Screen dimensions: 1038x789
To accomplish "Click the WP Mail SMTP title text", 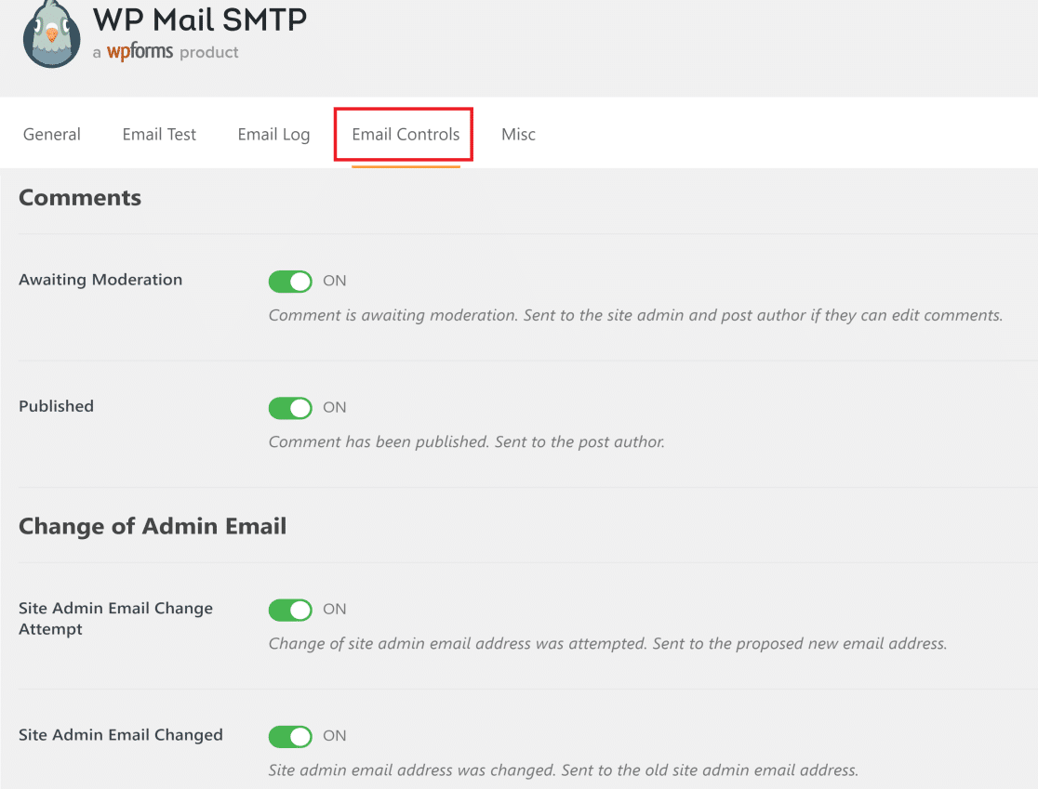I will (199, 20).
